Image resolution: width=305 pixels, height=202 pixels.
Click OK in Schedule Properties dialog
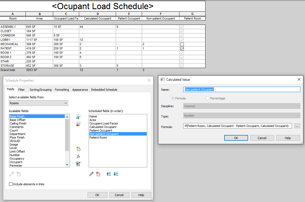[x=97, y=195]
